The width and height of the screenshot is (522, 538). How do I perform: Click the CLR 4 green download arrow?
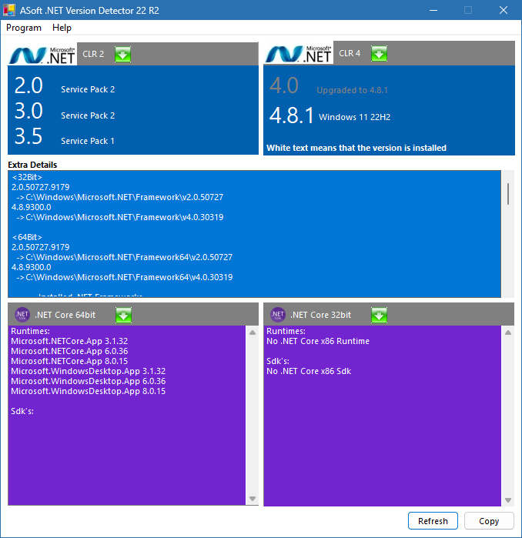coord(379,54)
